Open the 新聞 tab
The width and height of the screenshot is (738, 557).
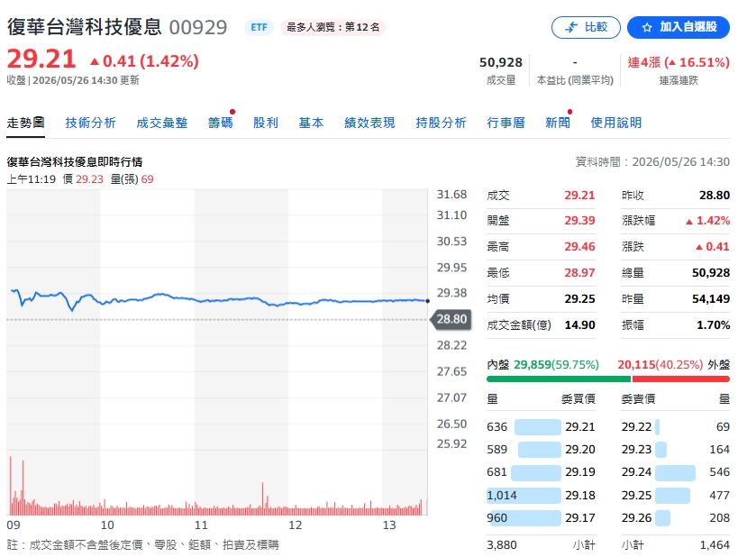pos(557,123)
